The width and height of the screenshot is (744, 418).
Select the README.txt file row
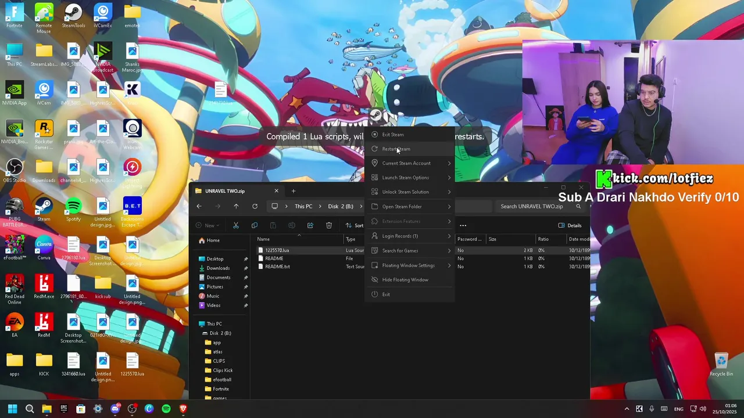424,266
